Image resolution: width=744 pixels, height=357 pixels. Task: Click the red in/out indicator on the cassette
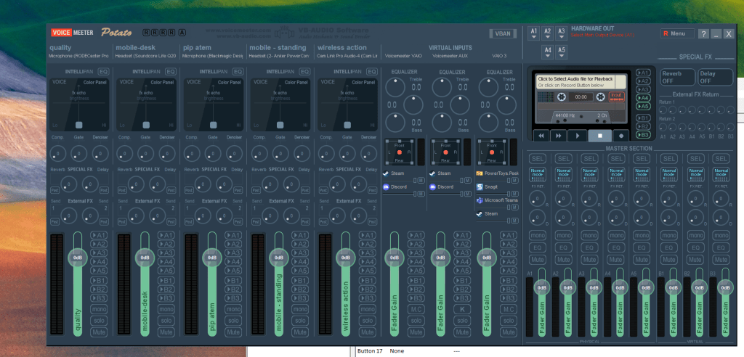click(617, 97)
